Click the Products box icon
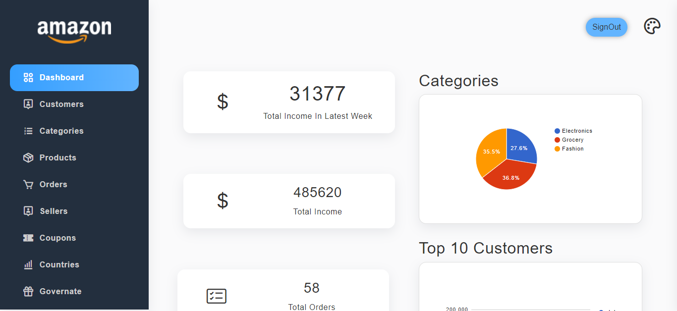Image resolution: width=677 pixels, height=311 pixels. (28, 158)
